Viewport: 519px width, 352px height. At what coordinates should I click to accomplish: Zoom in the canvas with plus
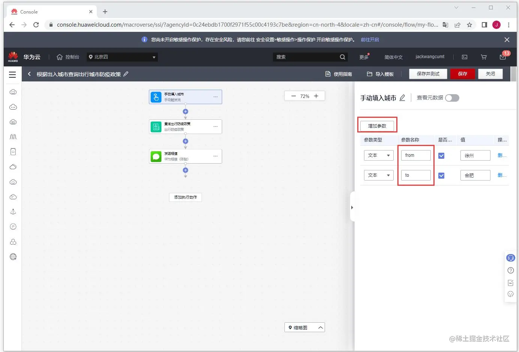(x=316, y=96)
